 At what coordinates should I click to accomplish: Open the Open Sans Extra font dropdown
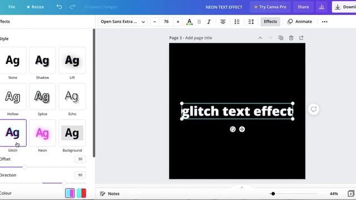[x=123, y=22]
